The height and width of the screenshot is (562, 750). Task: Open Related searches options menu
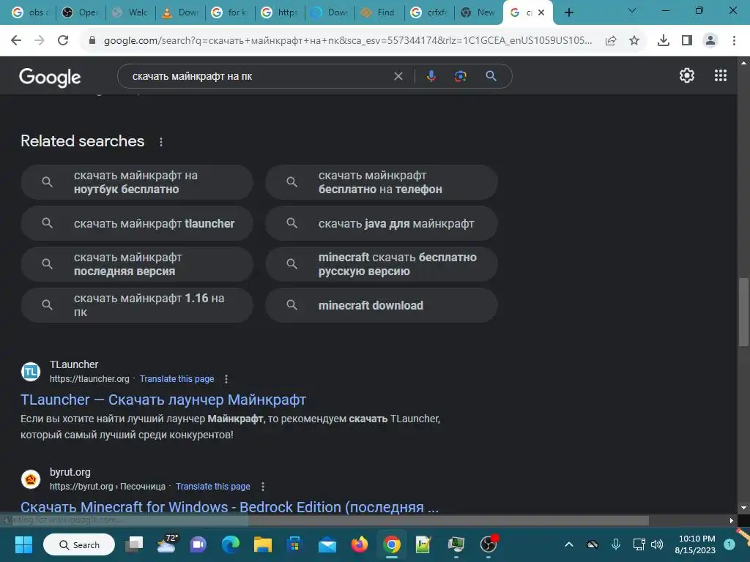(161, 142)
